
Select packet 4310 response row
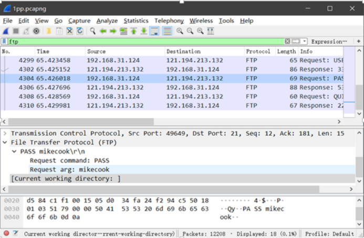[x=172, y=105]
